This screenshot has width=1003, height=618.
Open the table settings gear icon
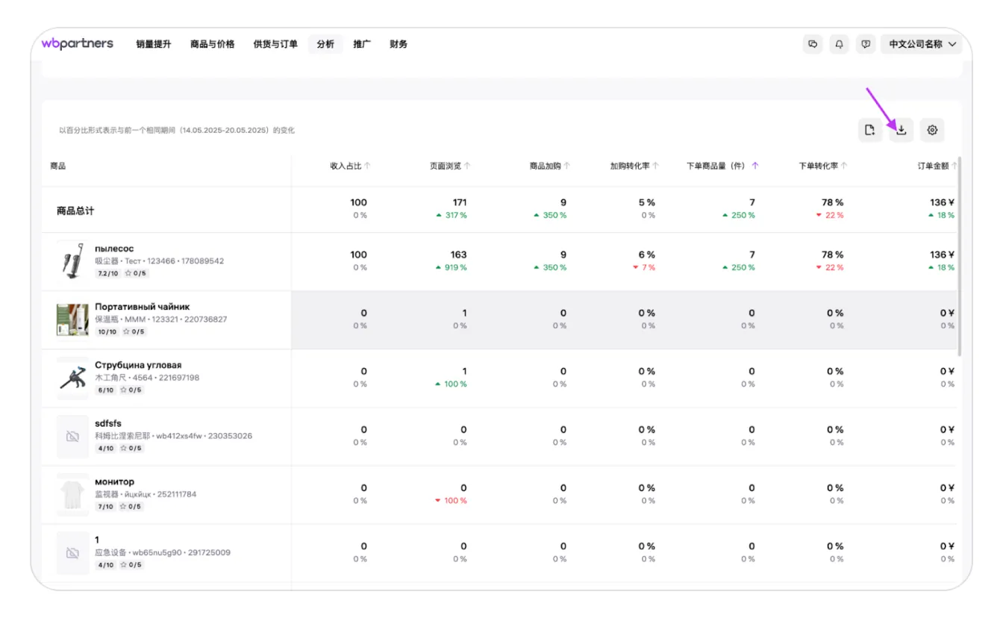pos(932,130)
